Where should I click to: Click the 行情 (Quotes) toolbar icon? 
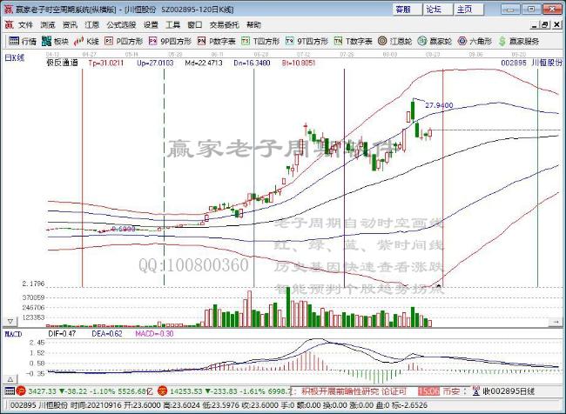[24, 41]
